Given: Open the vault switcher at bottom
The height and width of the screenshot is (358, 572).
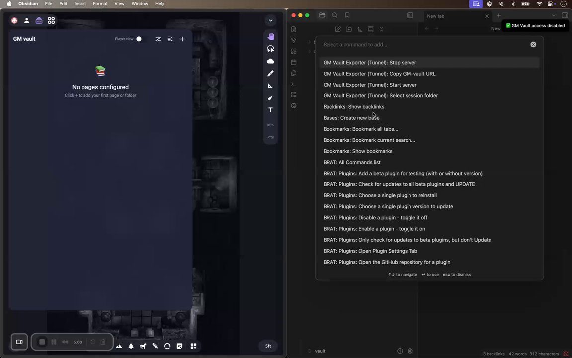Looking at the screenshot, I should (317, 351).
